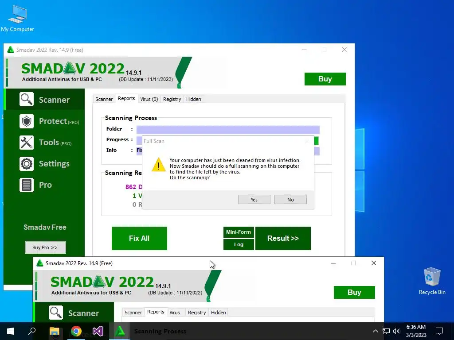
Task: Open the Scanner section in upper Smadav window
Action: [x=45, y=100]
